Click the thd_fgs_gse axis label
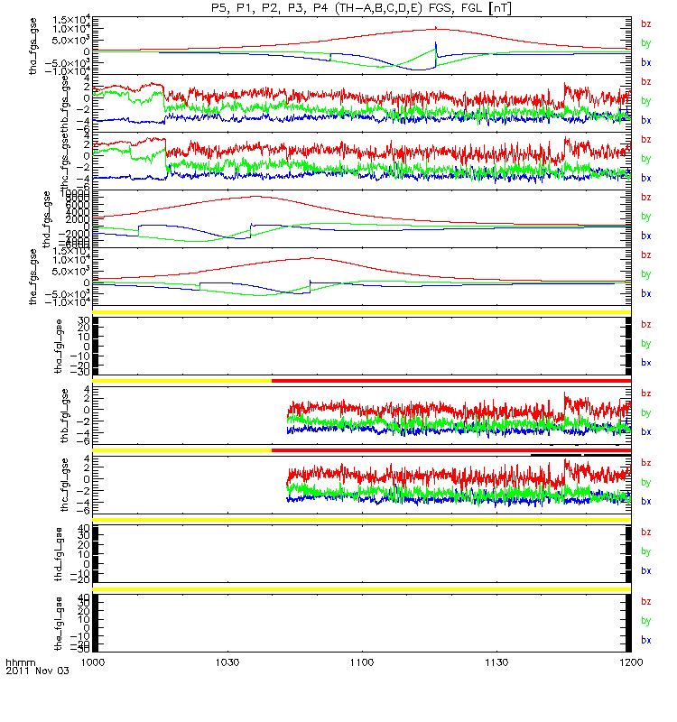The image size is (677, 722). click(46, 219)
